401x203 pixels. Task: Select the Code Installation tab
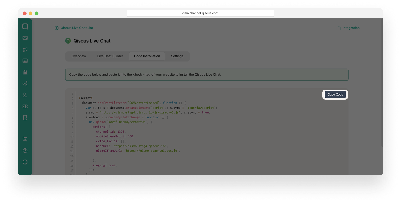pyautogui.click(x=147, y=56)
